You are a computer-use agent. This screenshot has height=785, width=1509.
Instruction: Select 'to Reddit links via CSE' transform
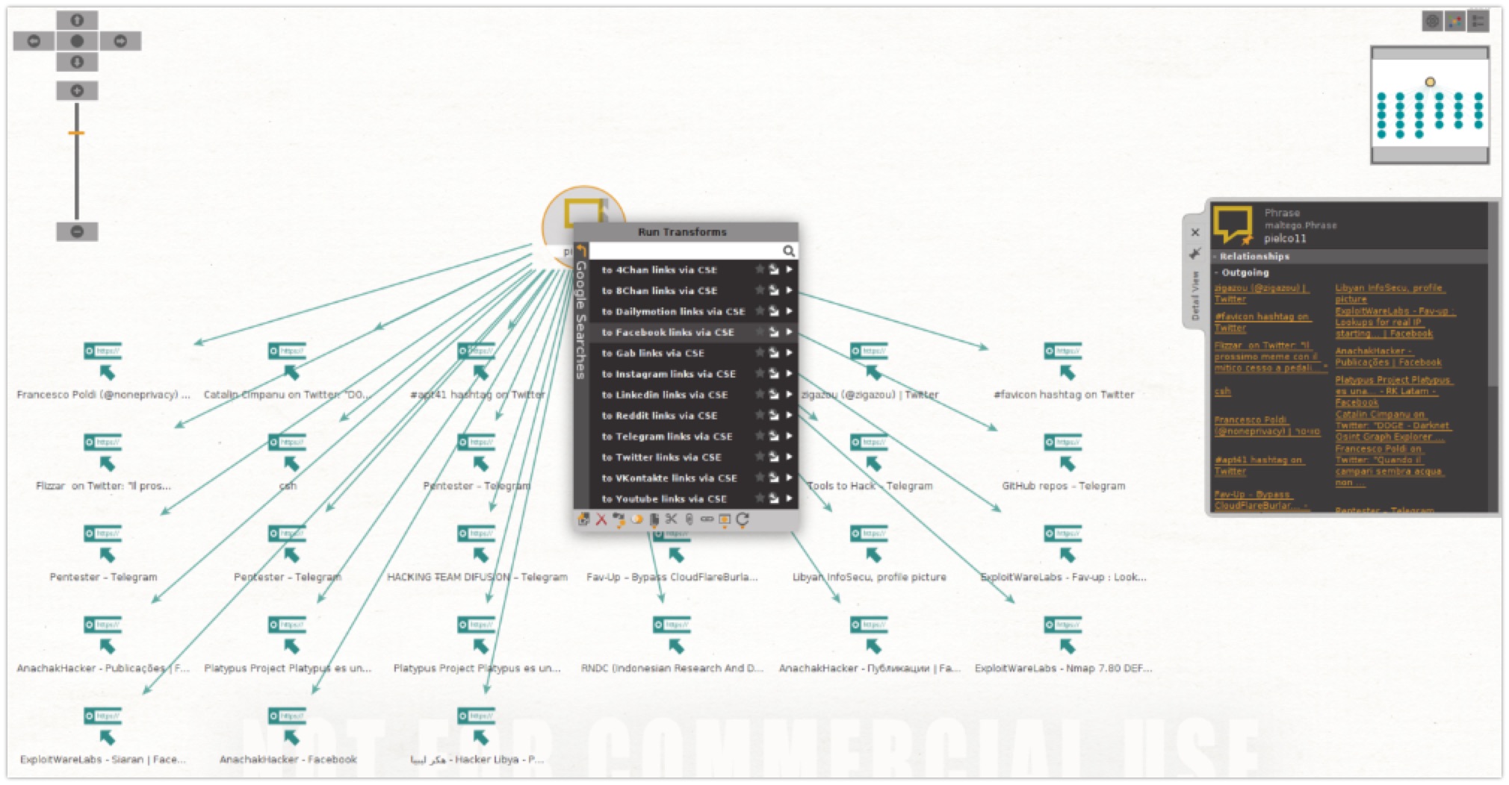click(x=659, y=416)
